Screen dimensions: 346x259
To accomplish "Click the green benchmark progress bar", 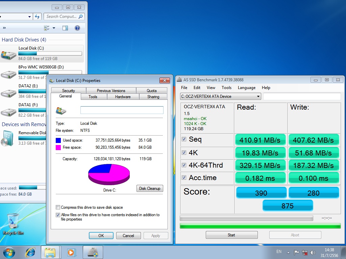I will point(260,226).
